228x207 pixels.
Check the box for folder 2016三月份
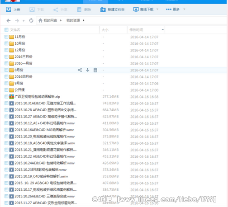(x=6, y=56)
